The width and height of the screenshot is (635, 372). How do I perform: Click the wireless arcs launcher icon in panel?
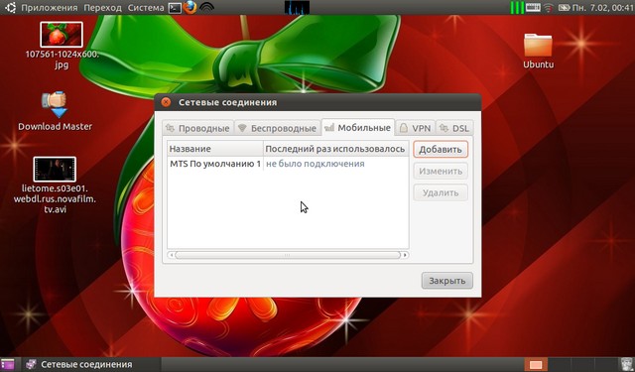[x=206, y=8]
